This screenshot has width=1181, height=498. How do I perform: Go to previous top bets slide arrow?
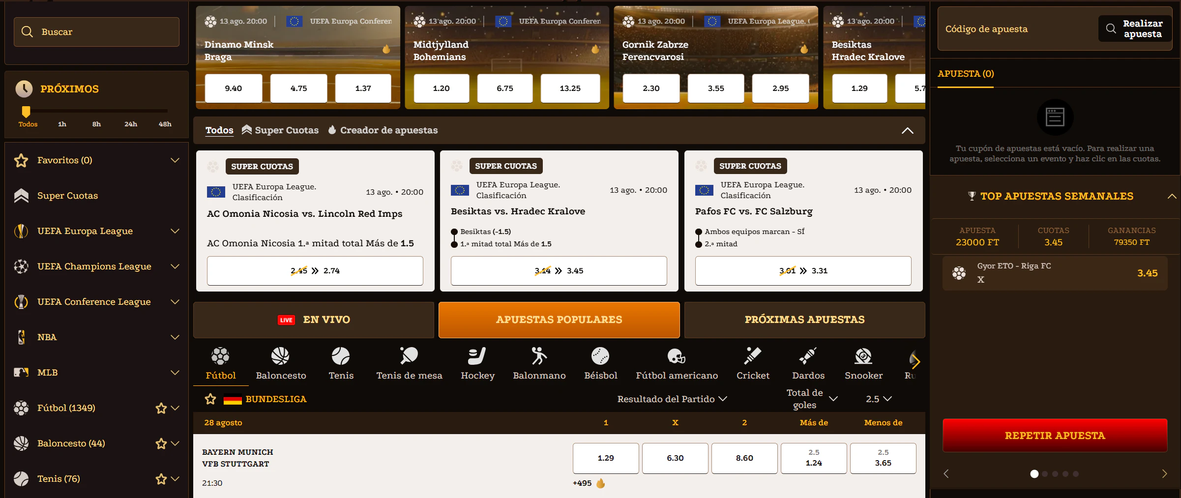(946, 473)
